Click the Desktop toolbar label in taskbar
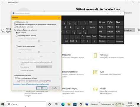Viewport: 140px width, 107px height. click(x=94, y=104)
